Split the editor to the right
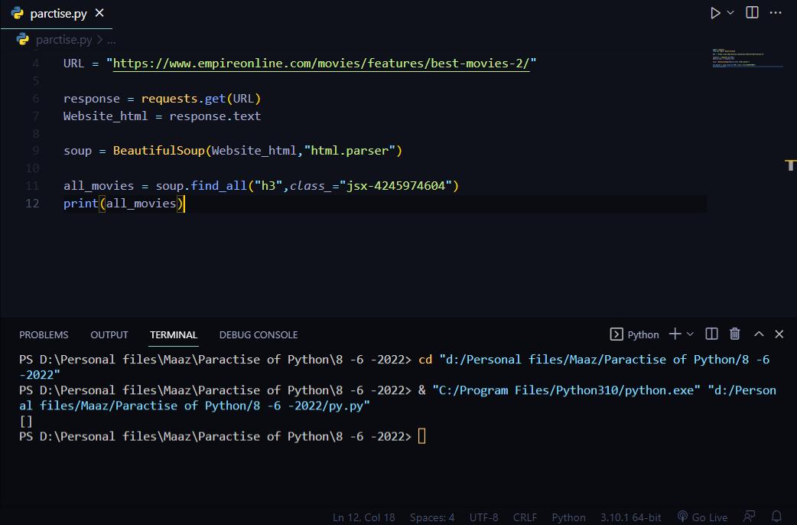797x525 pixels. [753, 13]
